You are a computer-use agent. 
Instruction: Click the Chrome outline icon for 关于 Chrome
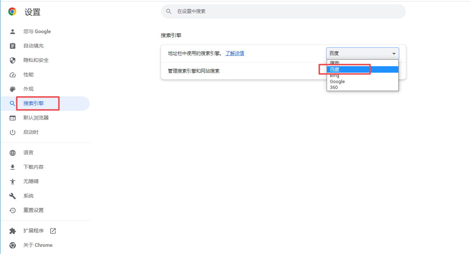pos(13,245)
